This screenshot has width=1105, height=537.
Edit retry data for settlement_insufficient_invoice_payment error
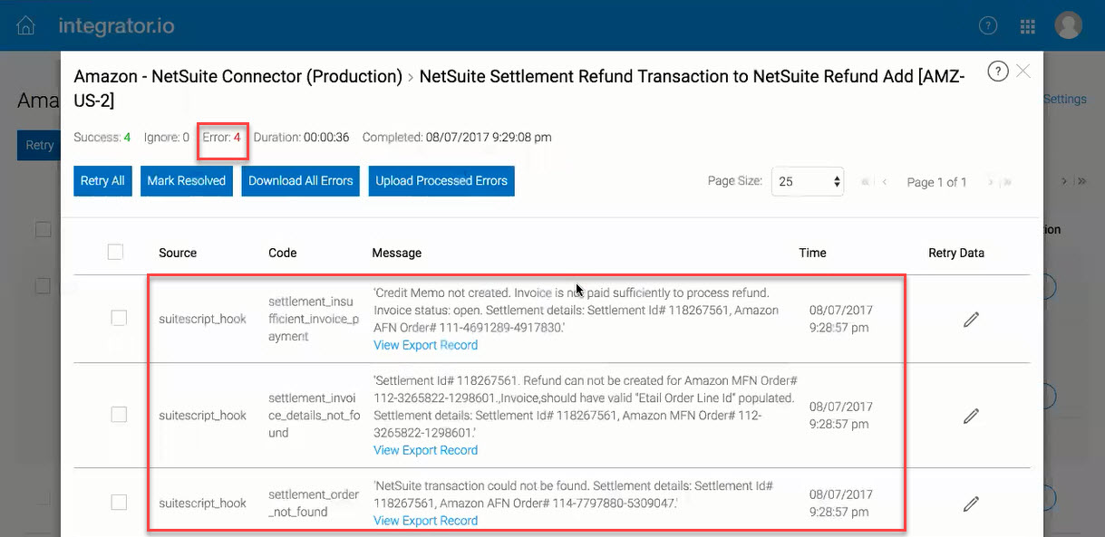971,319
